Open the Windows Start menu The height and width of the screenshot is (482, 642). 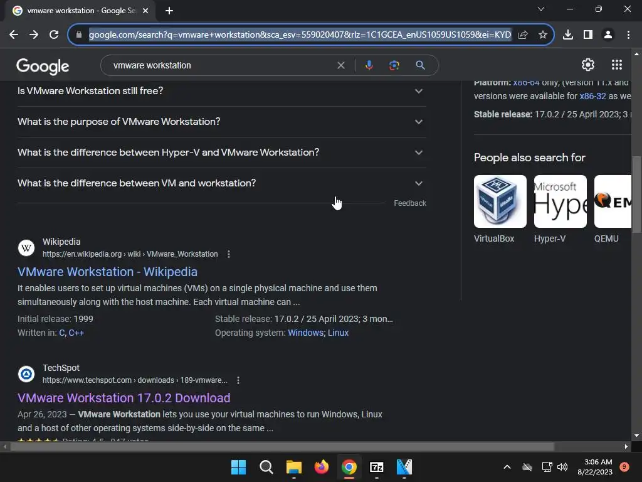(238, 467)
